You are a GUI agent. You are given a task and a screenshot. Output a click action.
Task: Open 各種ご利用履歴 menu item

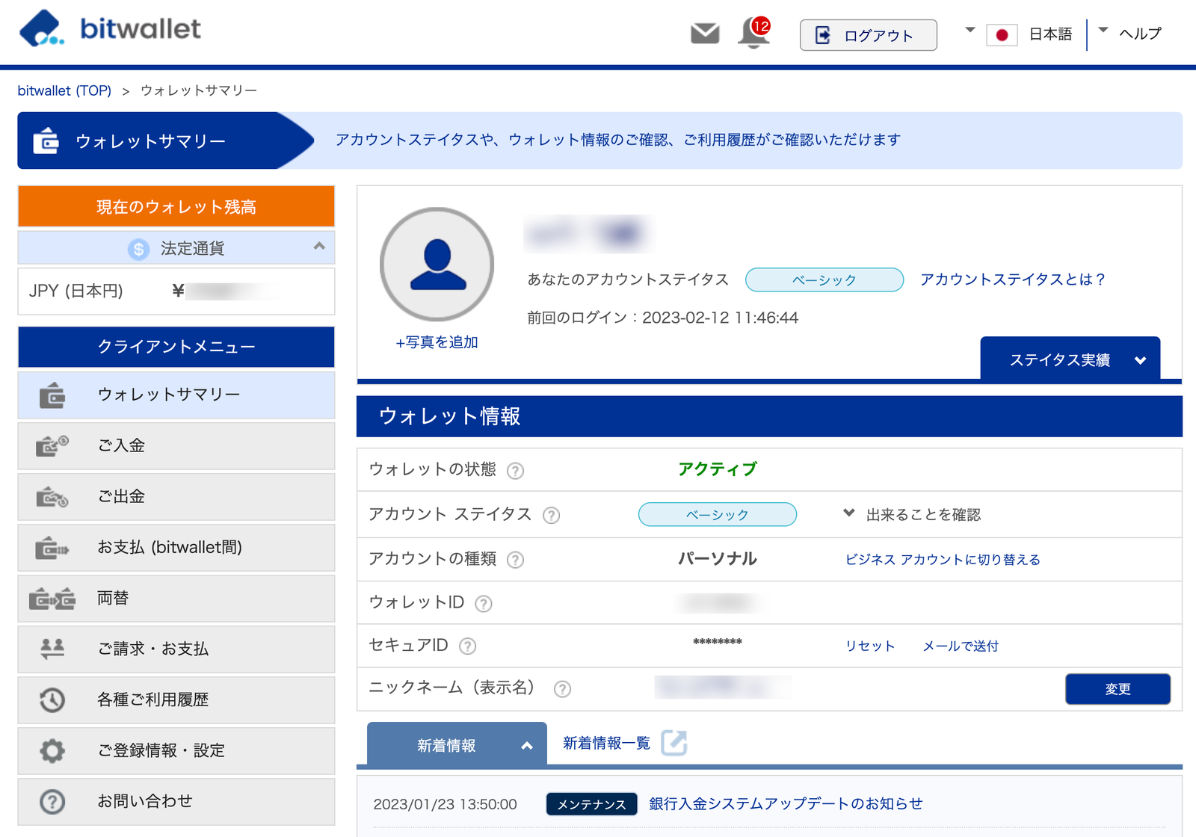click(x=176, y=700)
